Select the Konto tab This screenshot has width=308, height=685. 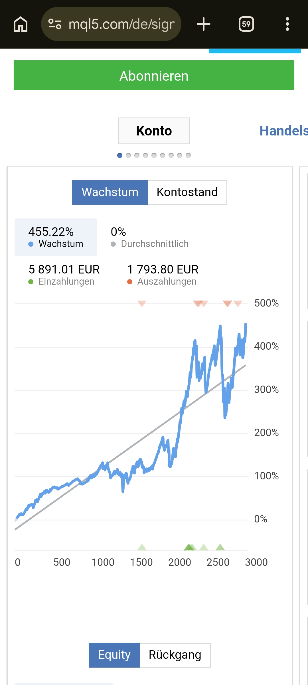[154, 131]
